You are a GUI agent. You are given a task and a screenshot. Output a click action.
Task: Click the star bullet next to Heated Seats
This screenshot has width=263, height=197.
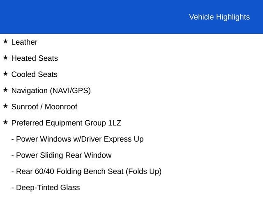pyautogui.click(x=5, y=57)
